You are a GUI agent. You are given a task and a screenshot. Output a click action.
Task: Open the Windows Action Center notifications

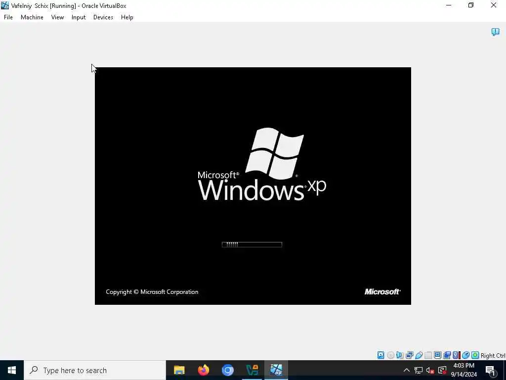pyautogui.click(x=490, y=370)
